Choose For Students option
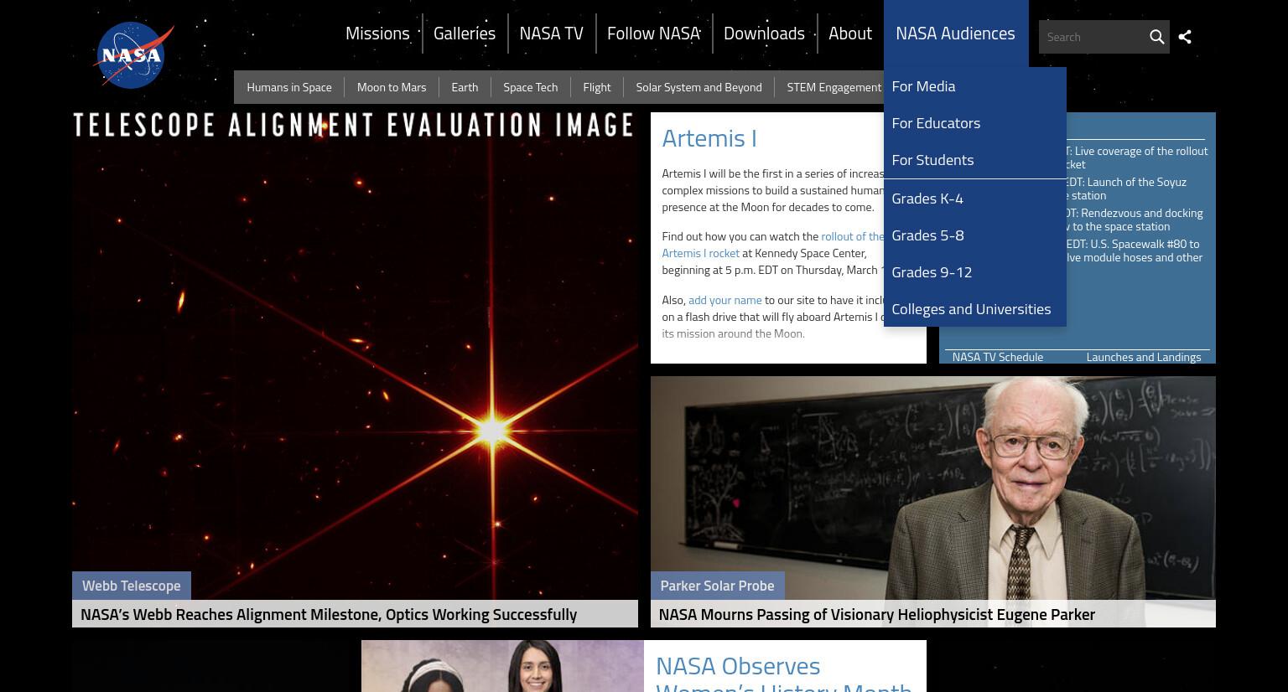 point(974,160)
